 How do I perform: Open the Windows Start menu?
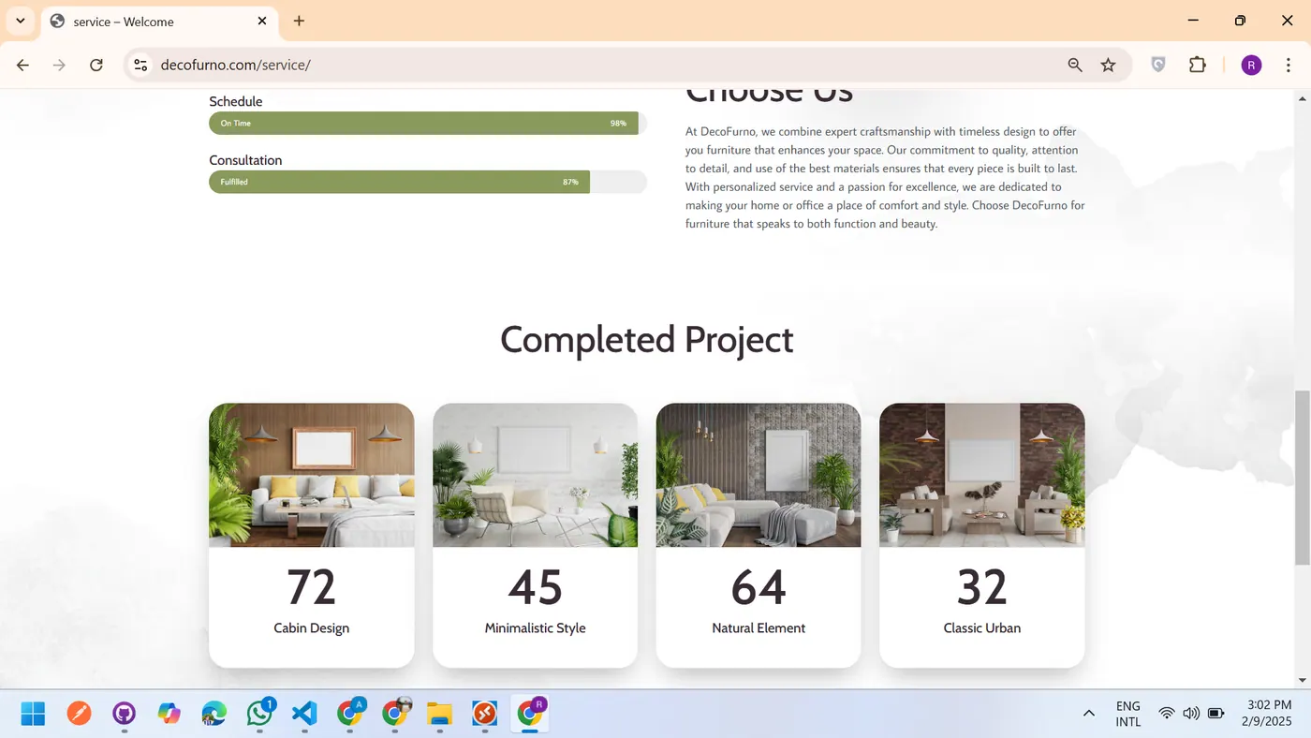[33, 714]
